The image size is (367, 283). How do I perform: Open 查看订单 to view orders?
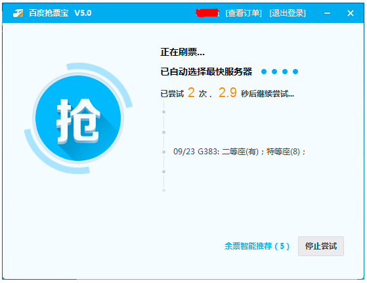click(x=244, y=13)
